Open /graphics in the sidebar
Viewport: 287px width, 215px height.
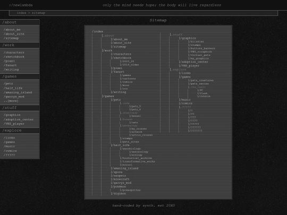[x=12, y=115]
